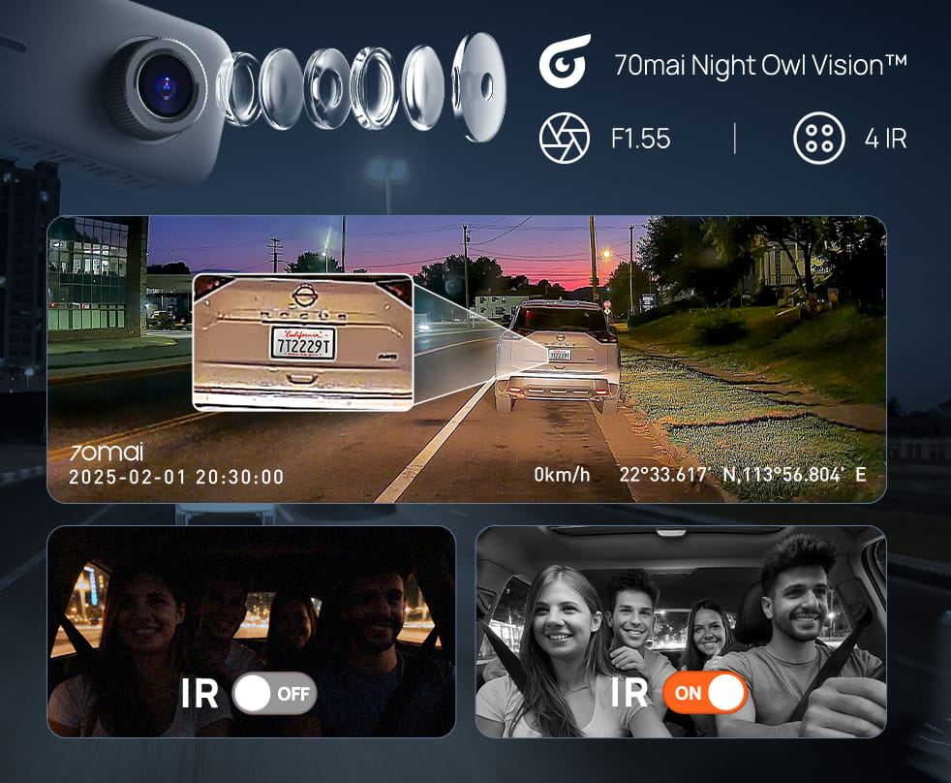Enable the IR OFF toggle switch
This screenshot has height=783, width=951.
pyautogui.click(x=275, y=694)
